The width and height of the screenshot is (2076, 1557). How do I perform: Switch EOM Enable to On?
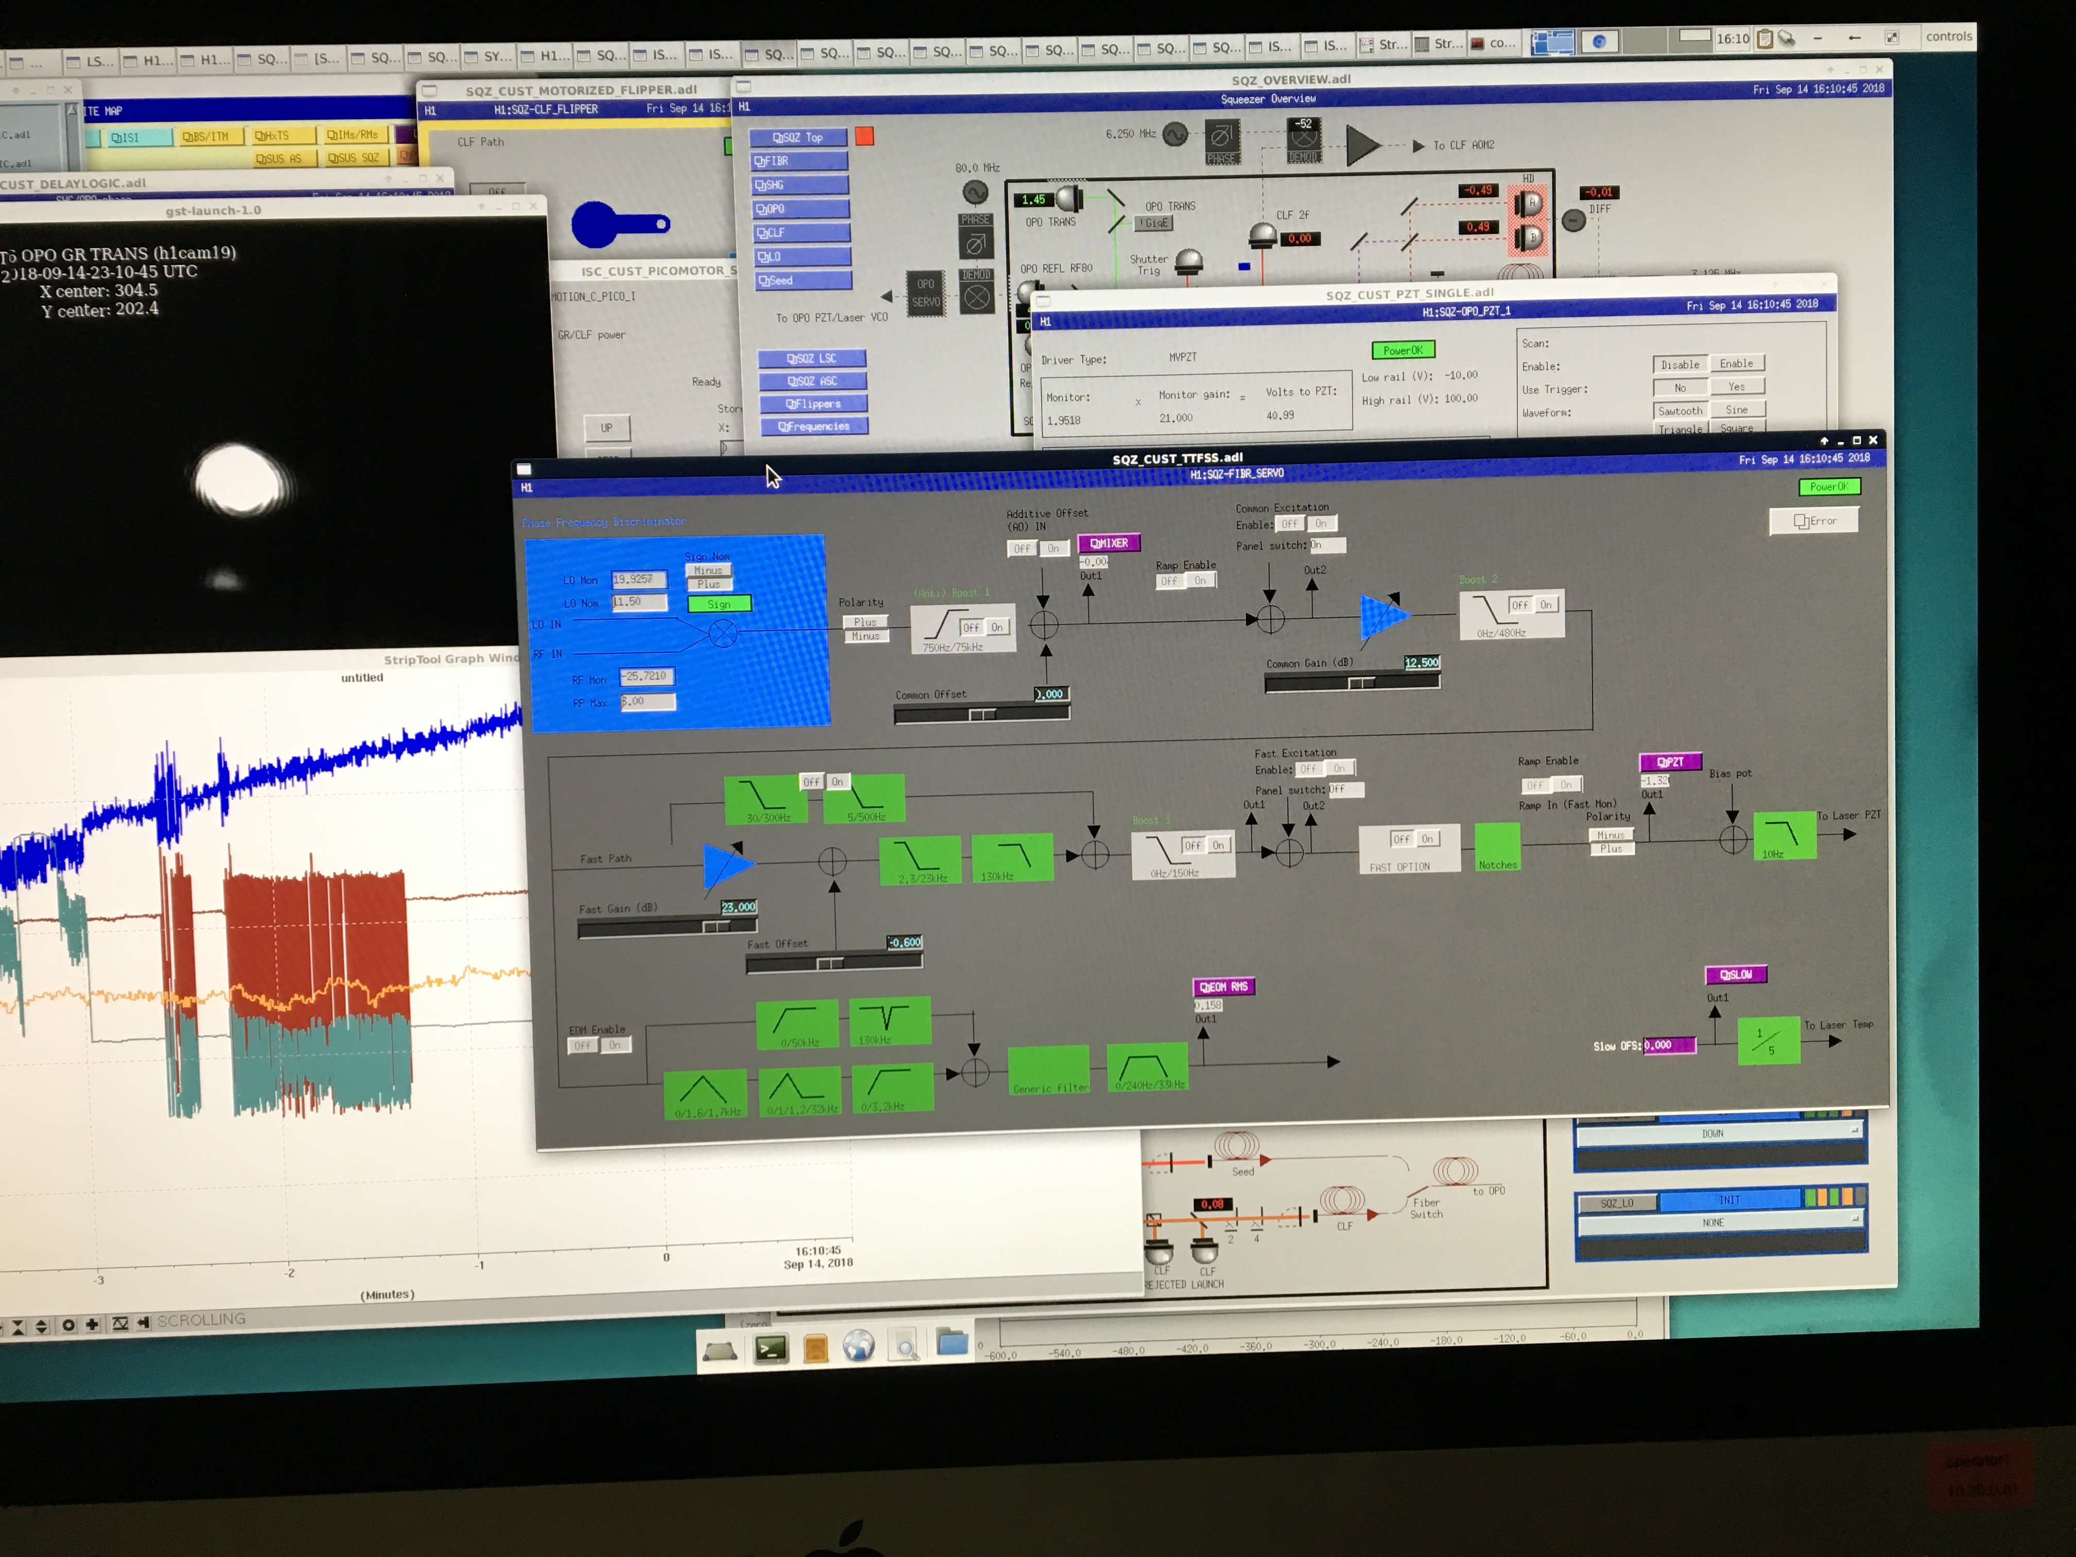click(615, 1045)
